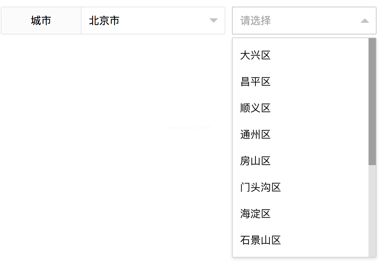Pick the 顺义区 option
This screenshot has height=262, width=381.
[x=255, y=108]
